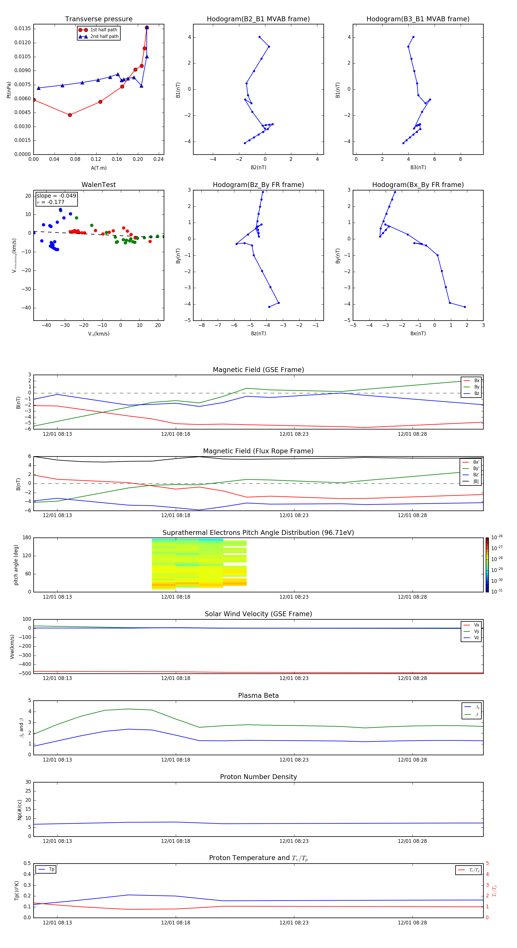Viewport: 517px width, 948px height.
Task: Click the 'slope = -0.049' annotation
Action: click(56, 196)
